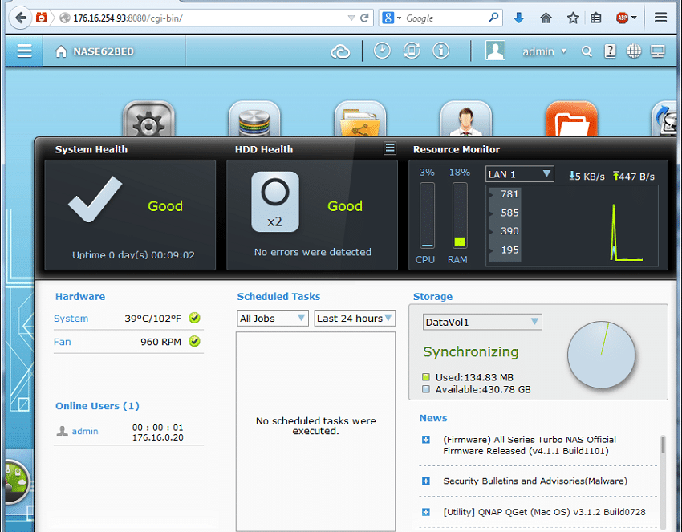Click the admin online user entry
682x532 pixels.
point(85,431)
